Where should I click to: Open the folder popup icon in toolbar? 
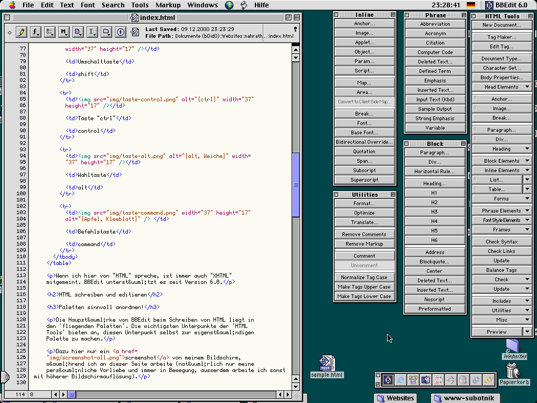(106, 32)
